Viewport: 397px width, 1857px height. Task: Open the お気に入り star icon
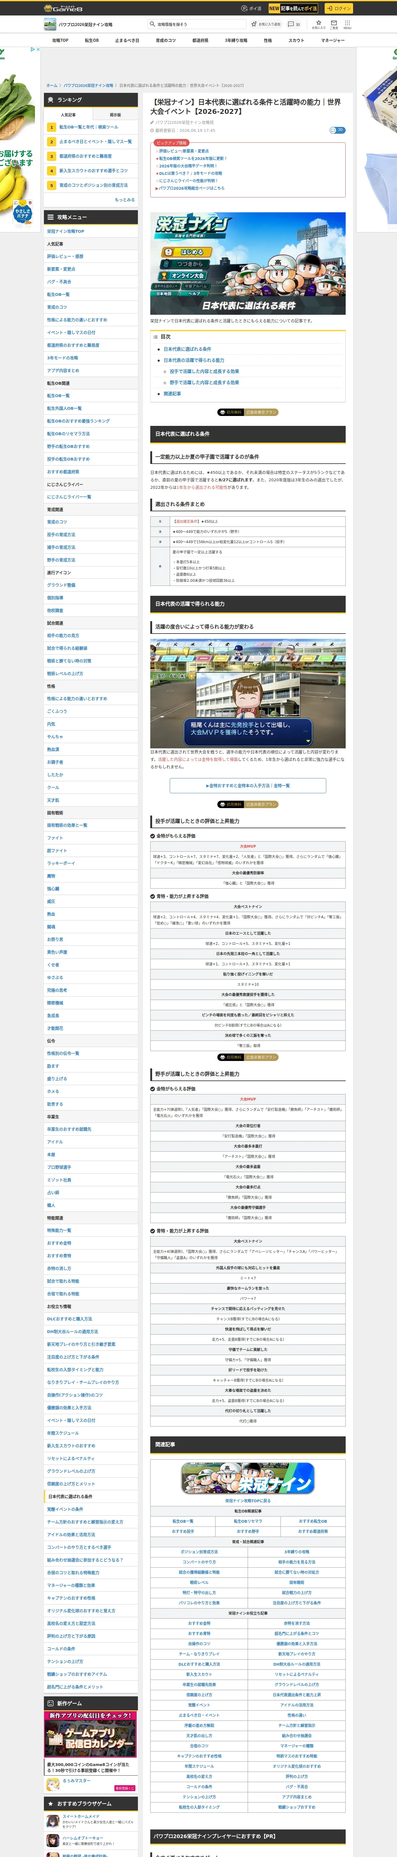(x=318, y=24)
